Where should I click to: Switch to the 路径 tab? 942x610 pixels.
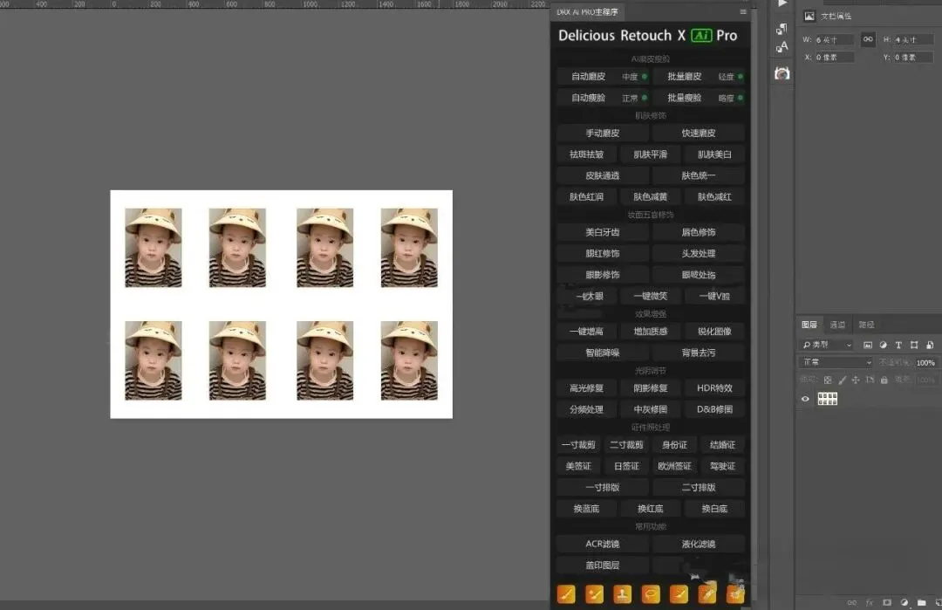point(866,325)
